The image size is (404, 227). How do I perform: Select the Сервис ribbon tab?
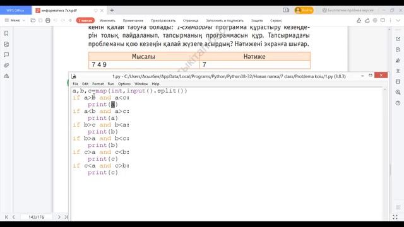[x=276, y=21]
